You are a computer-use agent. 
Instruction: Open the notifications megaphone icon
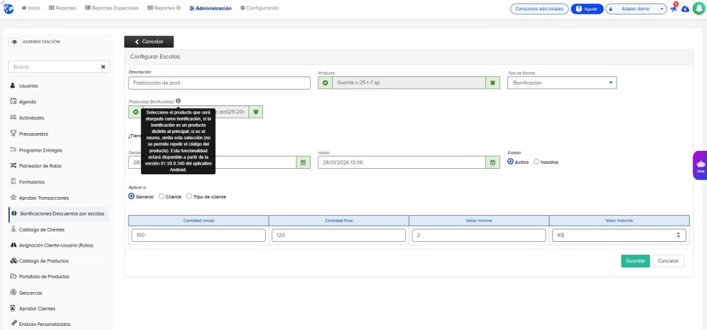click(x=674, y=8)
